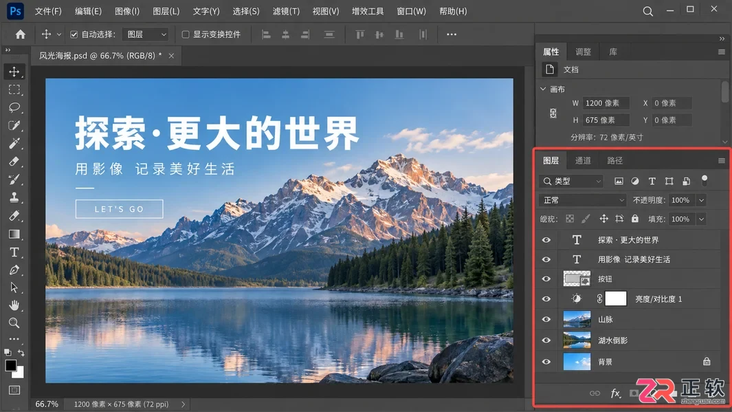This screenshot has height=412, width=732.
Task: Open more options (three dots) in options bar
Action: [452, 34]
